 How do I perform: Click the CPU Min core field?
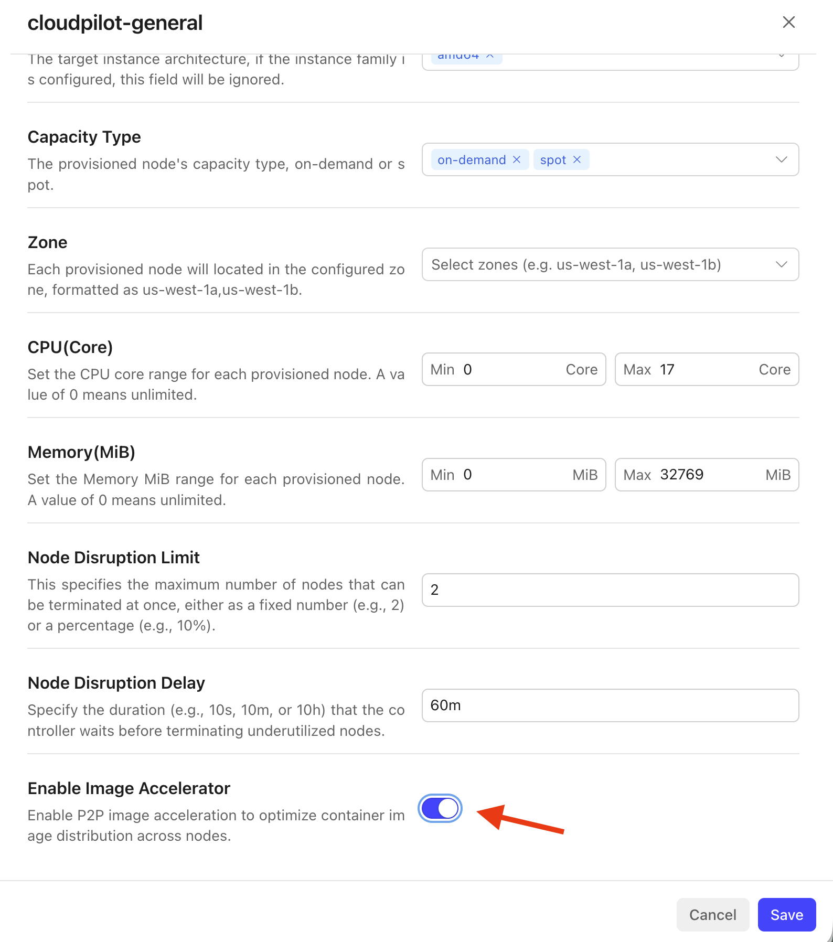(511, 369)
